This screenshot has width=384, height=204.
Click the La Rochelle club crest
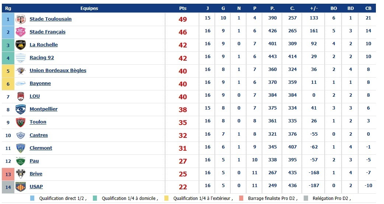click(x=20, y=45)
